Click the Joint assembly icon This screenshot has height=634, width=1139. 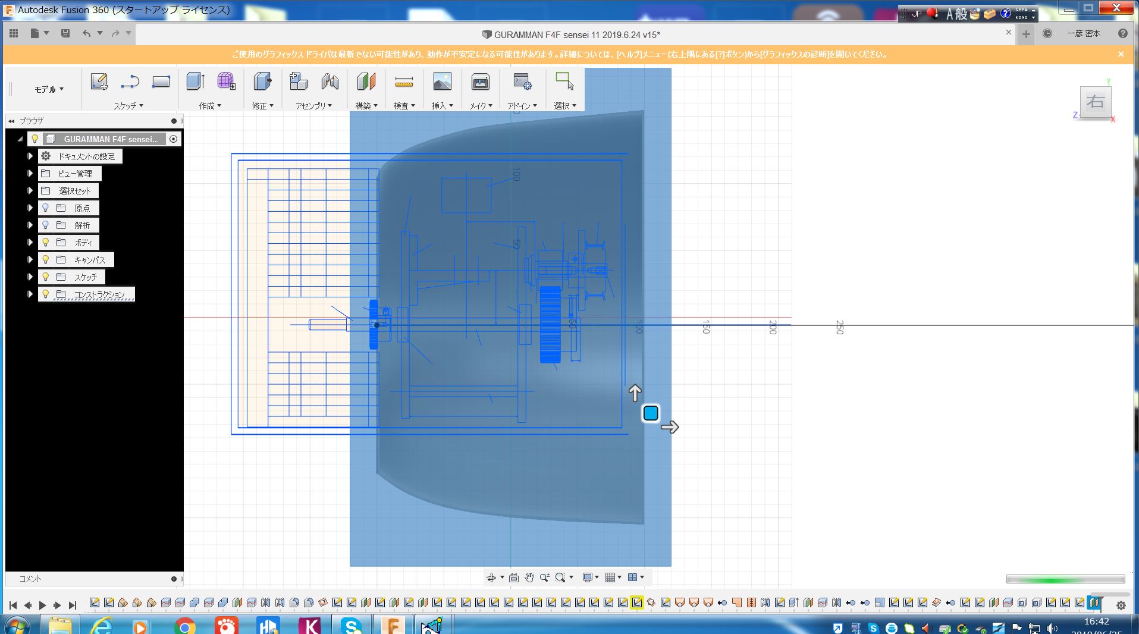pyautogui.click(x=330, y=81)
